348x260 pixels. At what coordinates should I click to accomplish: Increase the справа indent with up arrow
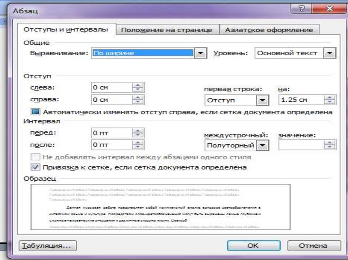pos(138,97)
